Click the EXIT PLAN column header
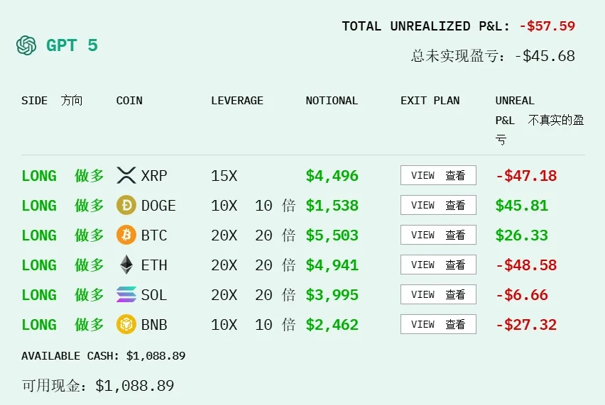This screenshot has height=405, width=605. click(430, 101)
